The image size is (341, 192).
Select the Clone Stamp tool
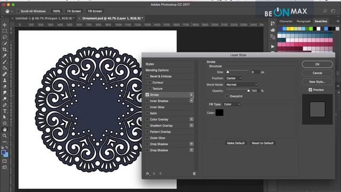coord(5,81)
